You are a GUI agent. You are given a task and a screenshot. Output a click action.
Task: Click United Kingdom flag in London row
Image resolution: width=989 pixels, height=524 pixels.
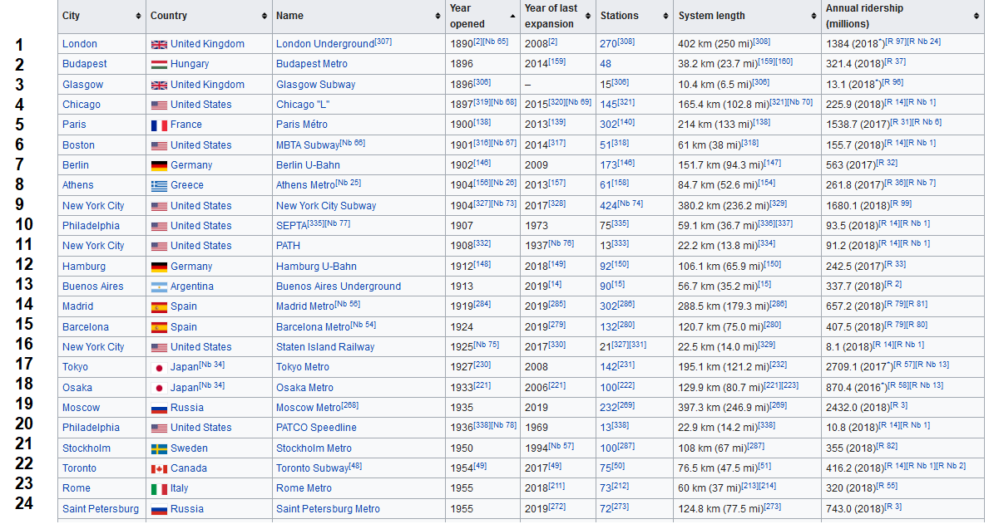click(159, 45)
